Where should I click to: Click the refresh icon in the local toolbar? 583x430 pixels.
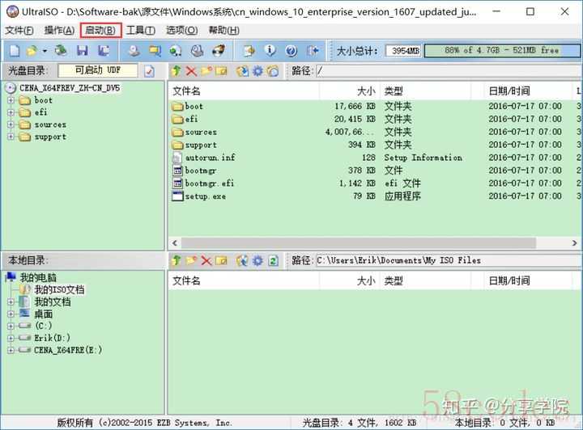coord(274,260)
